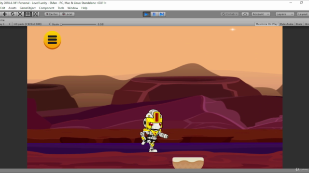Open the Edit menu
Screen dimensions: 309x173
[2, 8]
